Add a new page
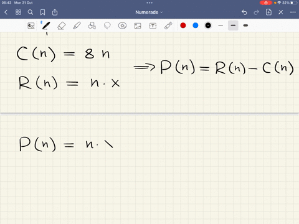 point(268,12)
